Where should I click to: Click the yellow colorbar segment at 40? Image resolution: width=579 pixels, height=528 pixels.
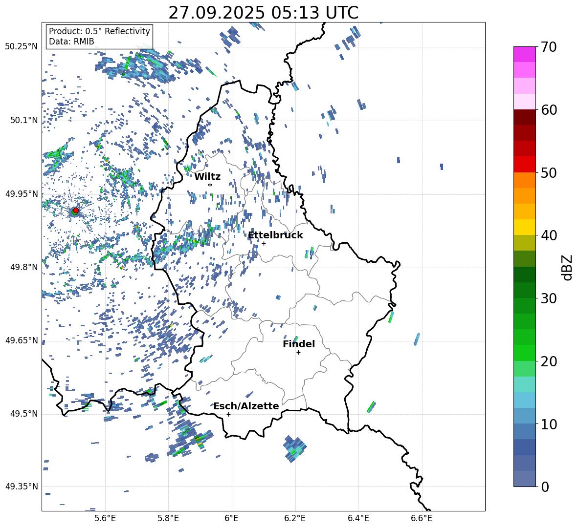(525, 227)
